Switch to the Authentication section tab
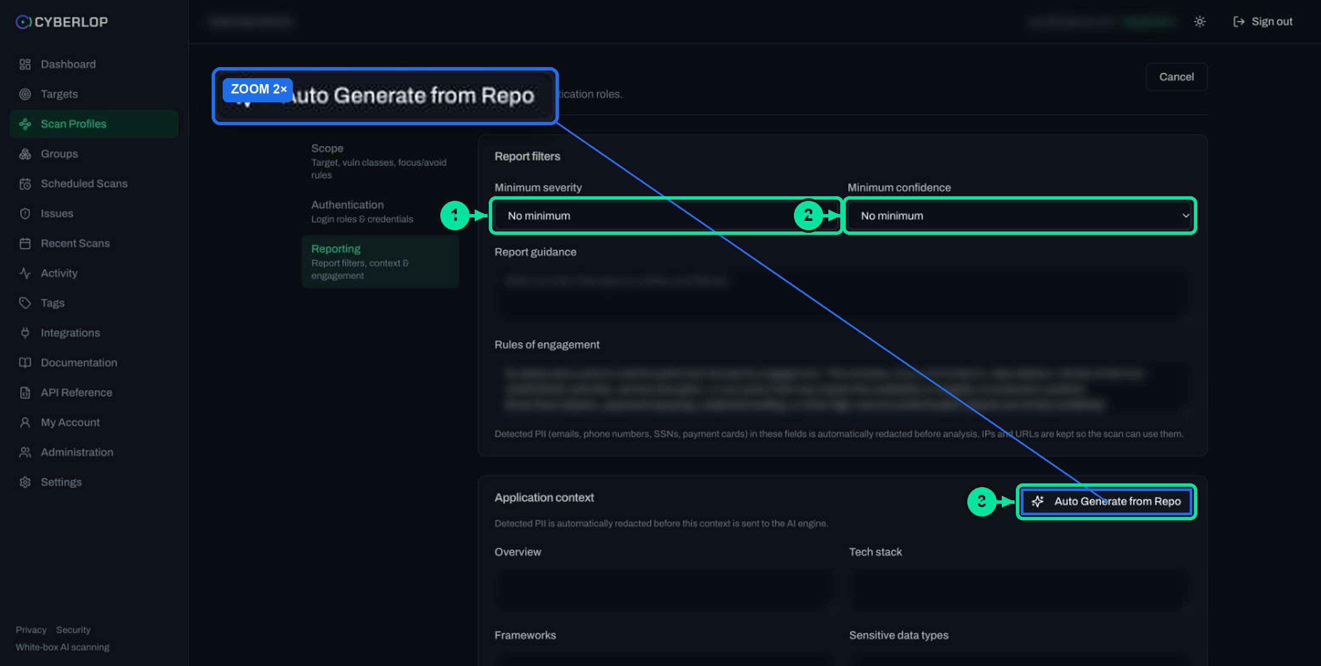 click(380, 211)
